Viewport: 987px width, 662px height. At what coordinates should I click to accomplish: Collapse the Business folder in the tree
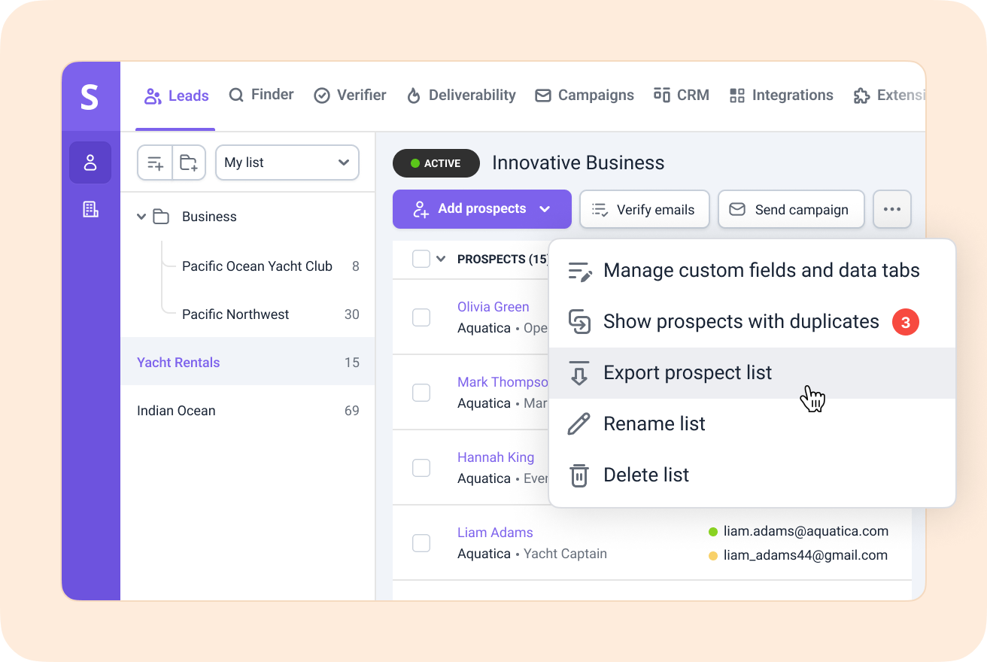(142, 216)
